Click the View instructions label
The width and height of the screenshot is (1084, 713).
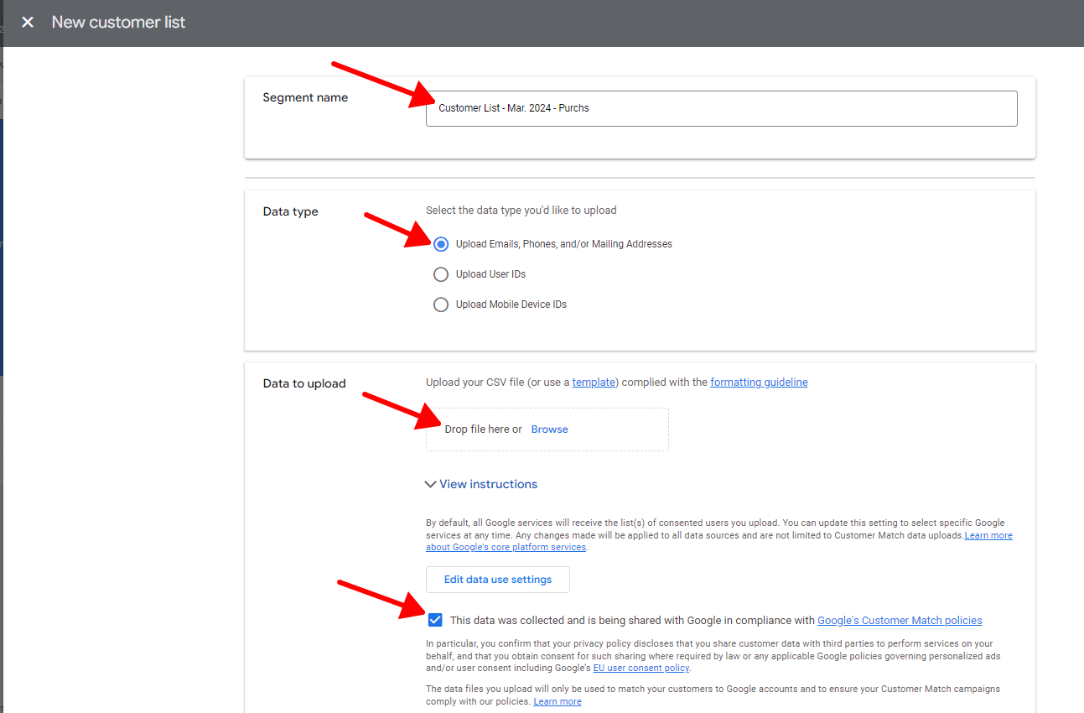[489, 484]
